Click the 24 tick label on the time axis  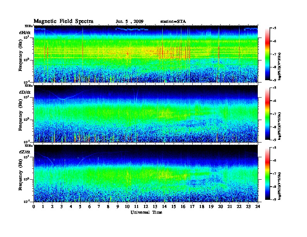[258, 207]
